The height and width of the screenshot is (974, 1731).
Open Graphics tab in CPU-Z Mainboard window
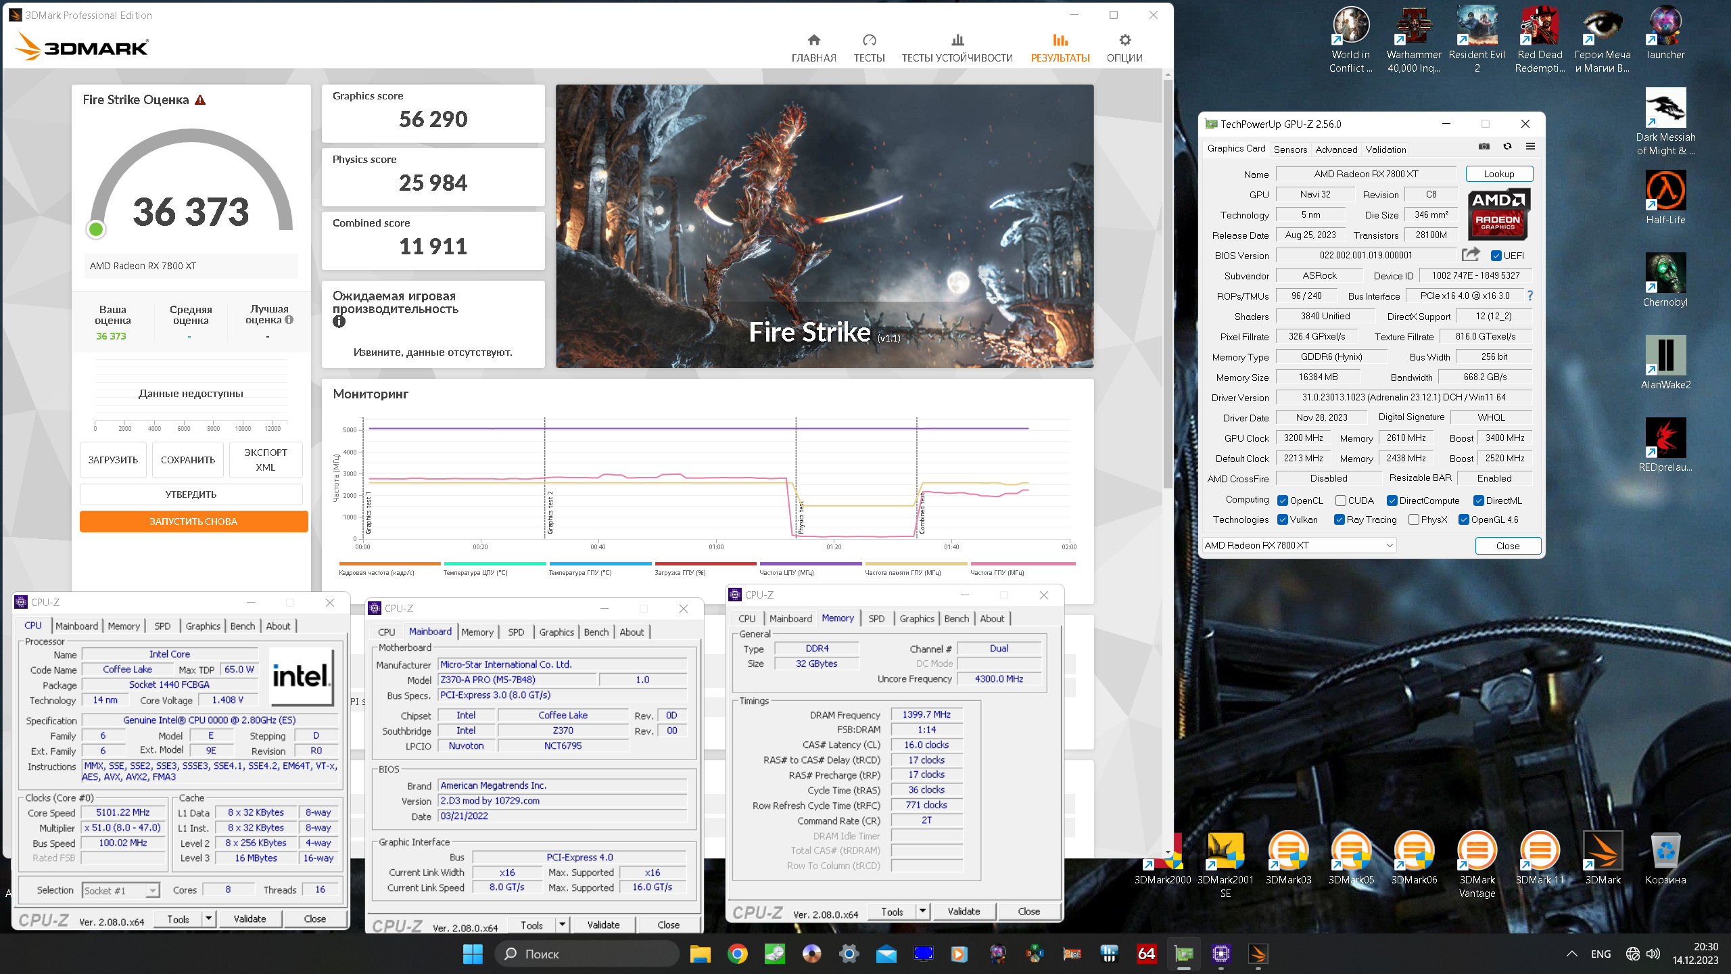coord(556,632)
